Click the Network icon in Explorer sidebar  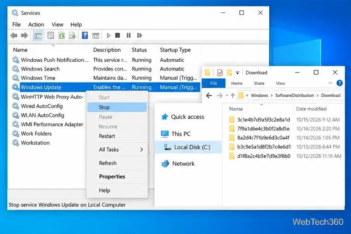pyautogui.click(x=165, y=164)
